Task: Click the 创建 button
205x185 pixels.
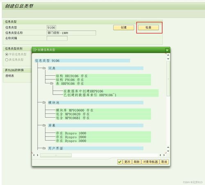Action: click(123, 28)
